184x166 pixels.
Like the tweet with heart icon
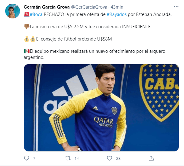109,158
